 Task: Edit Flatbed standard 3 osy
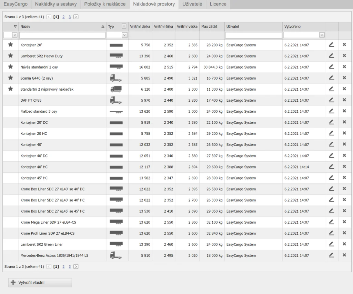click(331, 111)
